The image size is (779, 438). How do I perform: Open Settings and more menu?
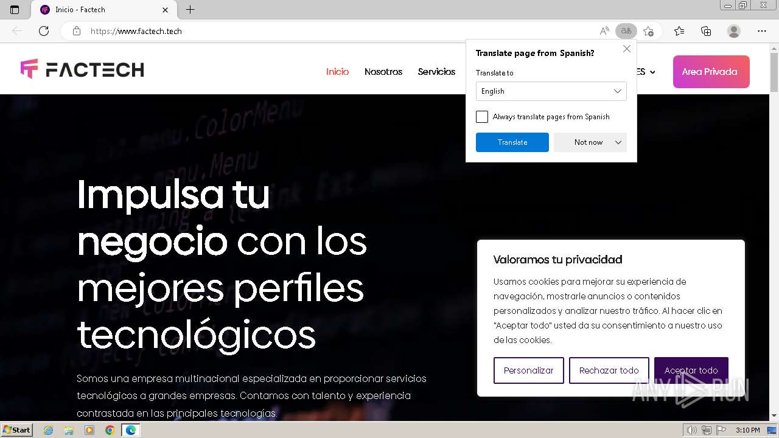[762, 31]
